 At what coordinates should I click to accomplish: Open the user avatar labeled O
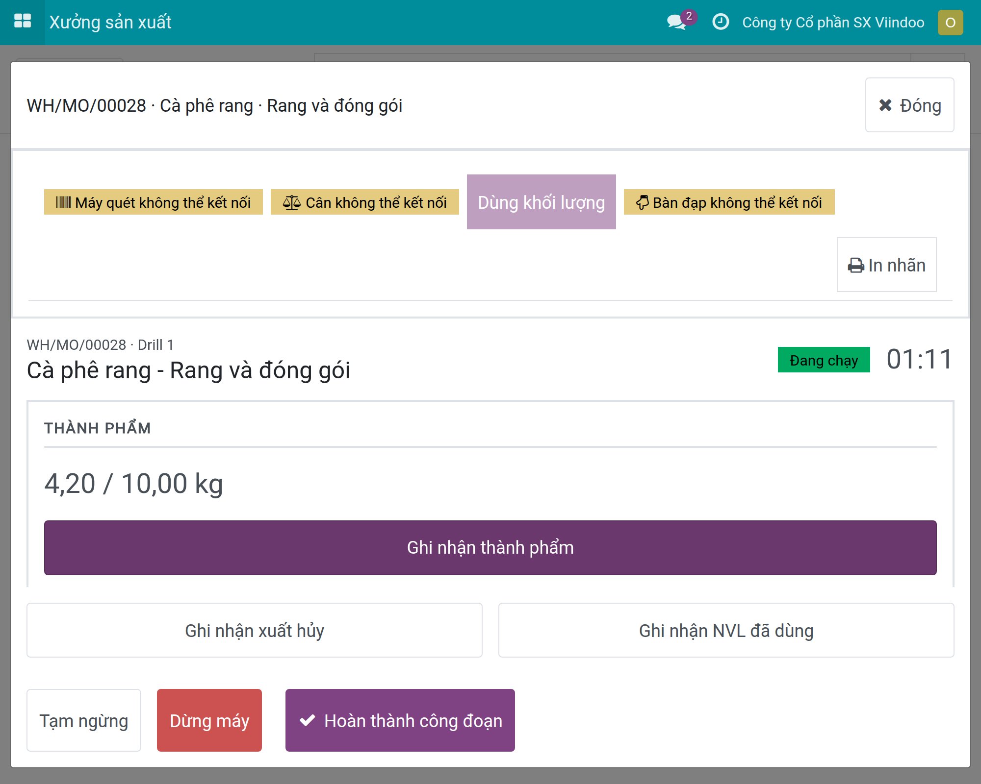950,23
